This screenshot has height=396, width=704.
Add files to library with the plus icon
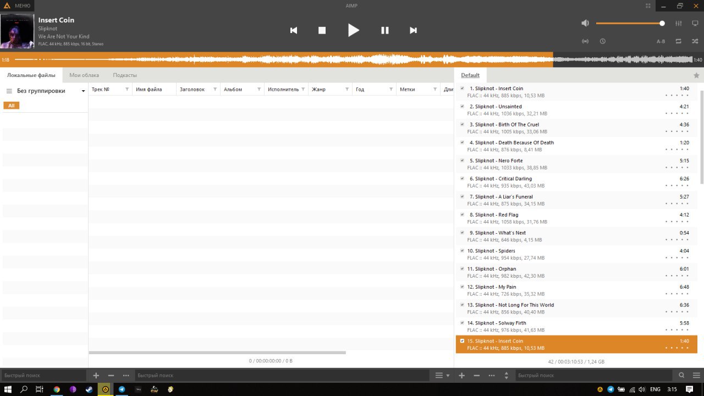(x=96, y=375)
